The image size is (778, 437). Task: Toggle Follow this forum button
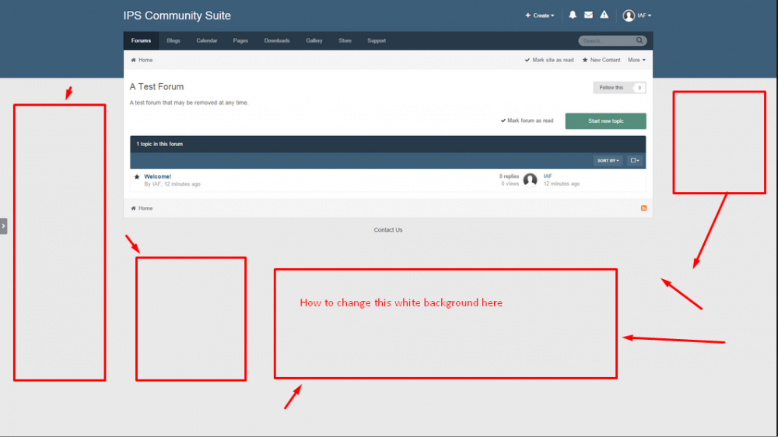tap(619, 88)
